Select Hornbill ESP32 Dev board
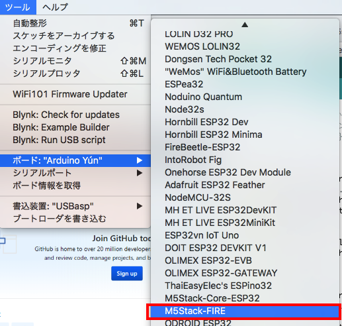This screenshot has width=342, height=326. 245,122
